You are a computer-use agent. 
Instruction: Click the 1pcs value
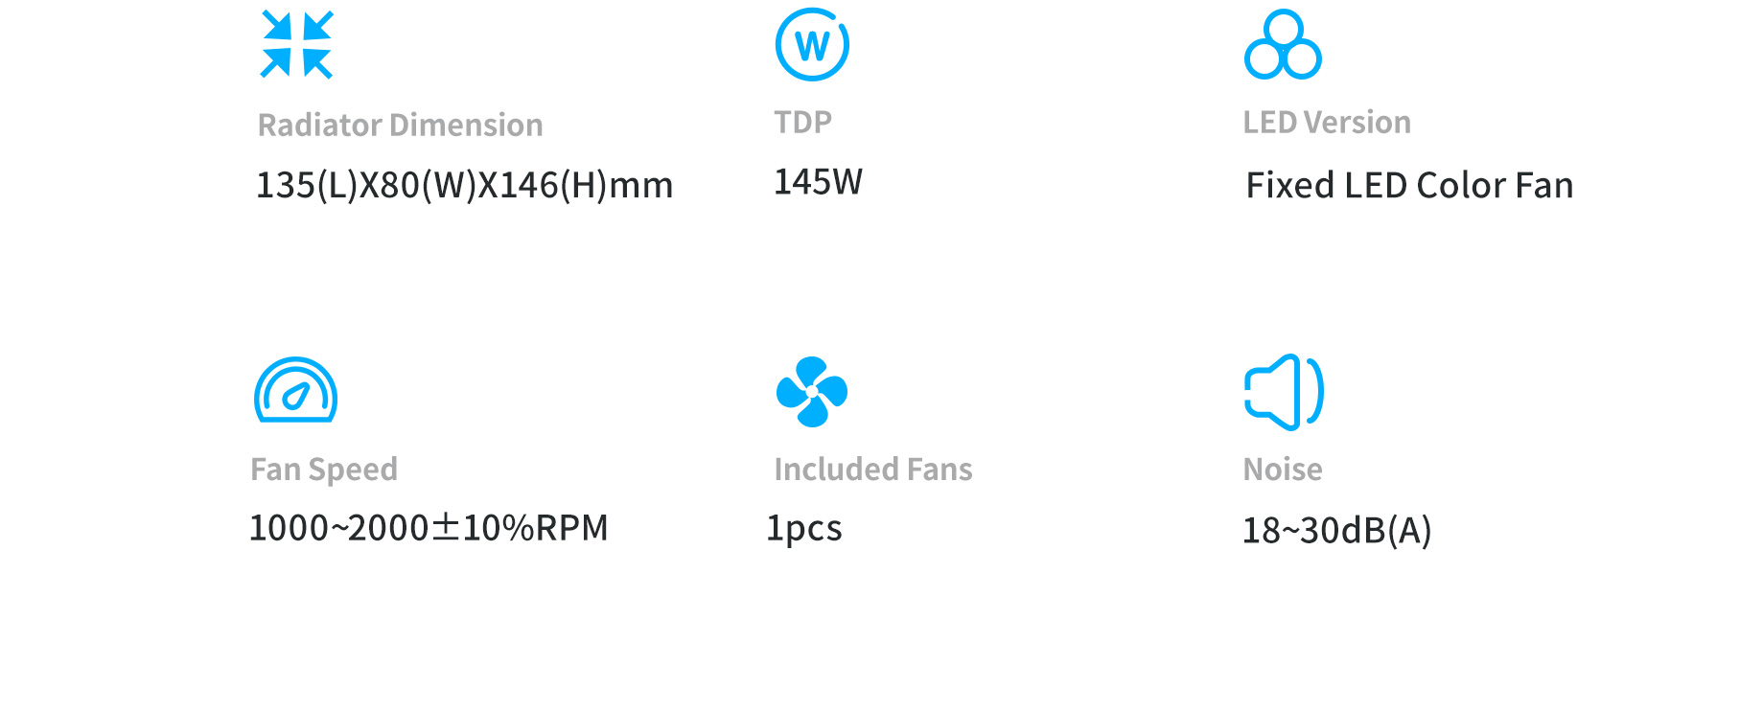804,529
